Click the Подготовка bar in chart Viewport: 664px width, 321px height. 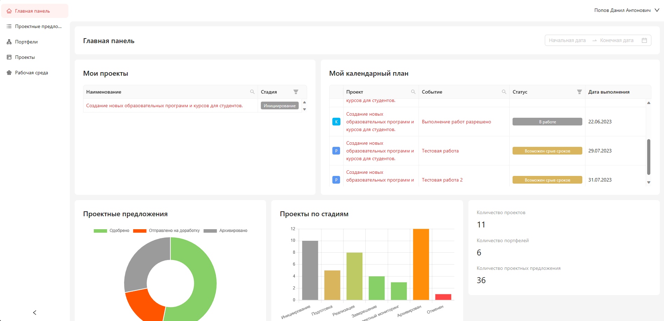coord(332,285)
